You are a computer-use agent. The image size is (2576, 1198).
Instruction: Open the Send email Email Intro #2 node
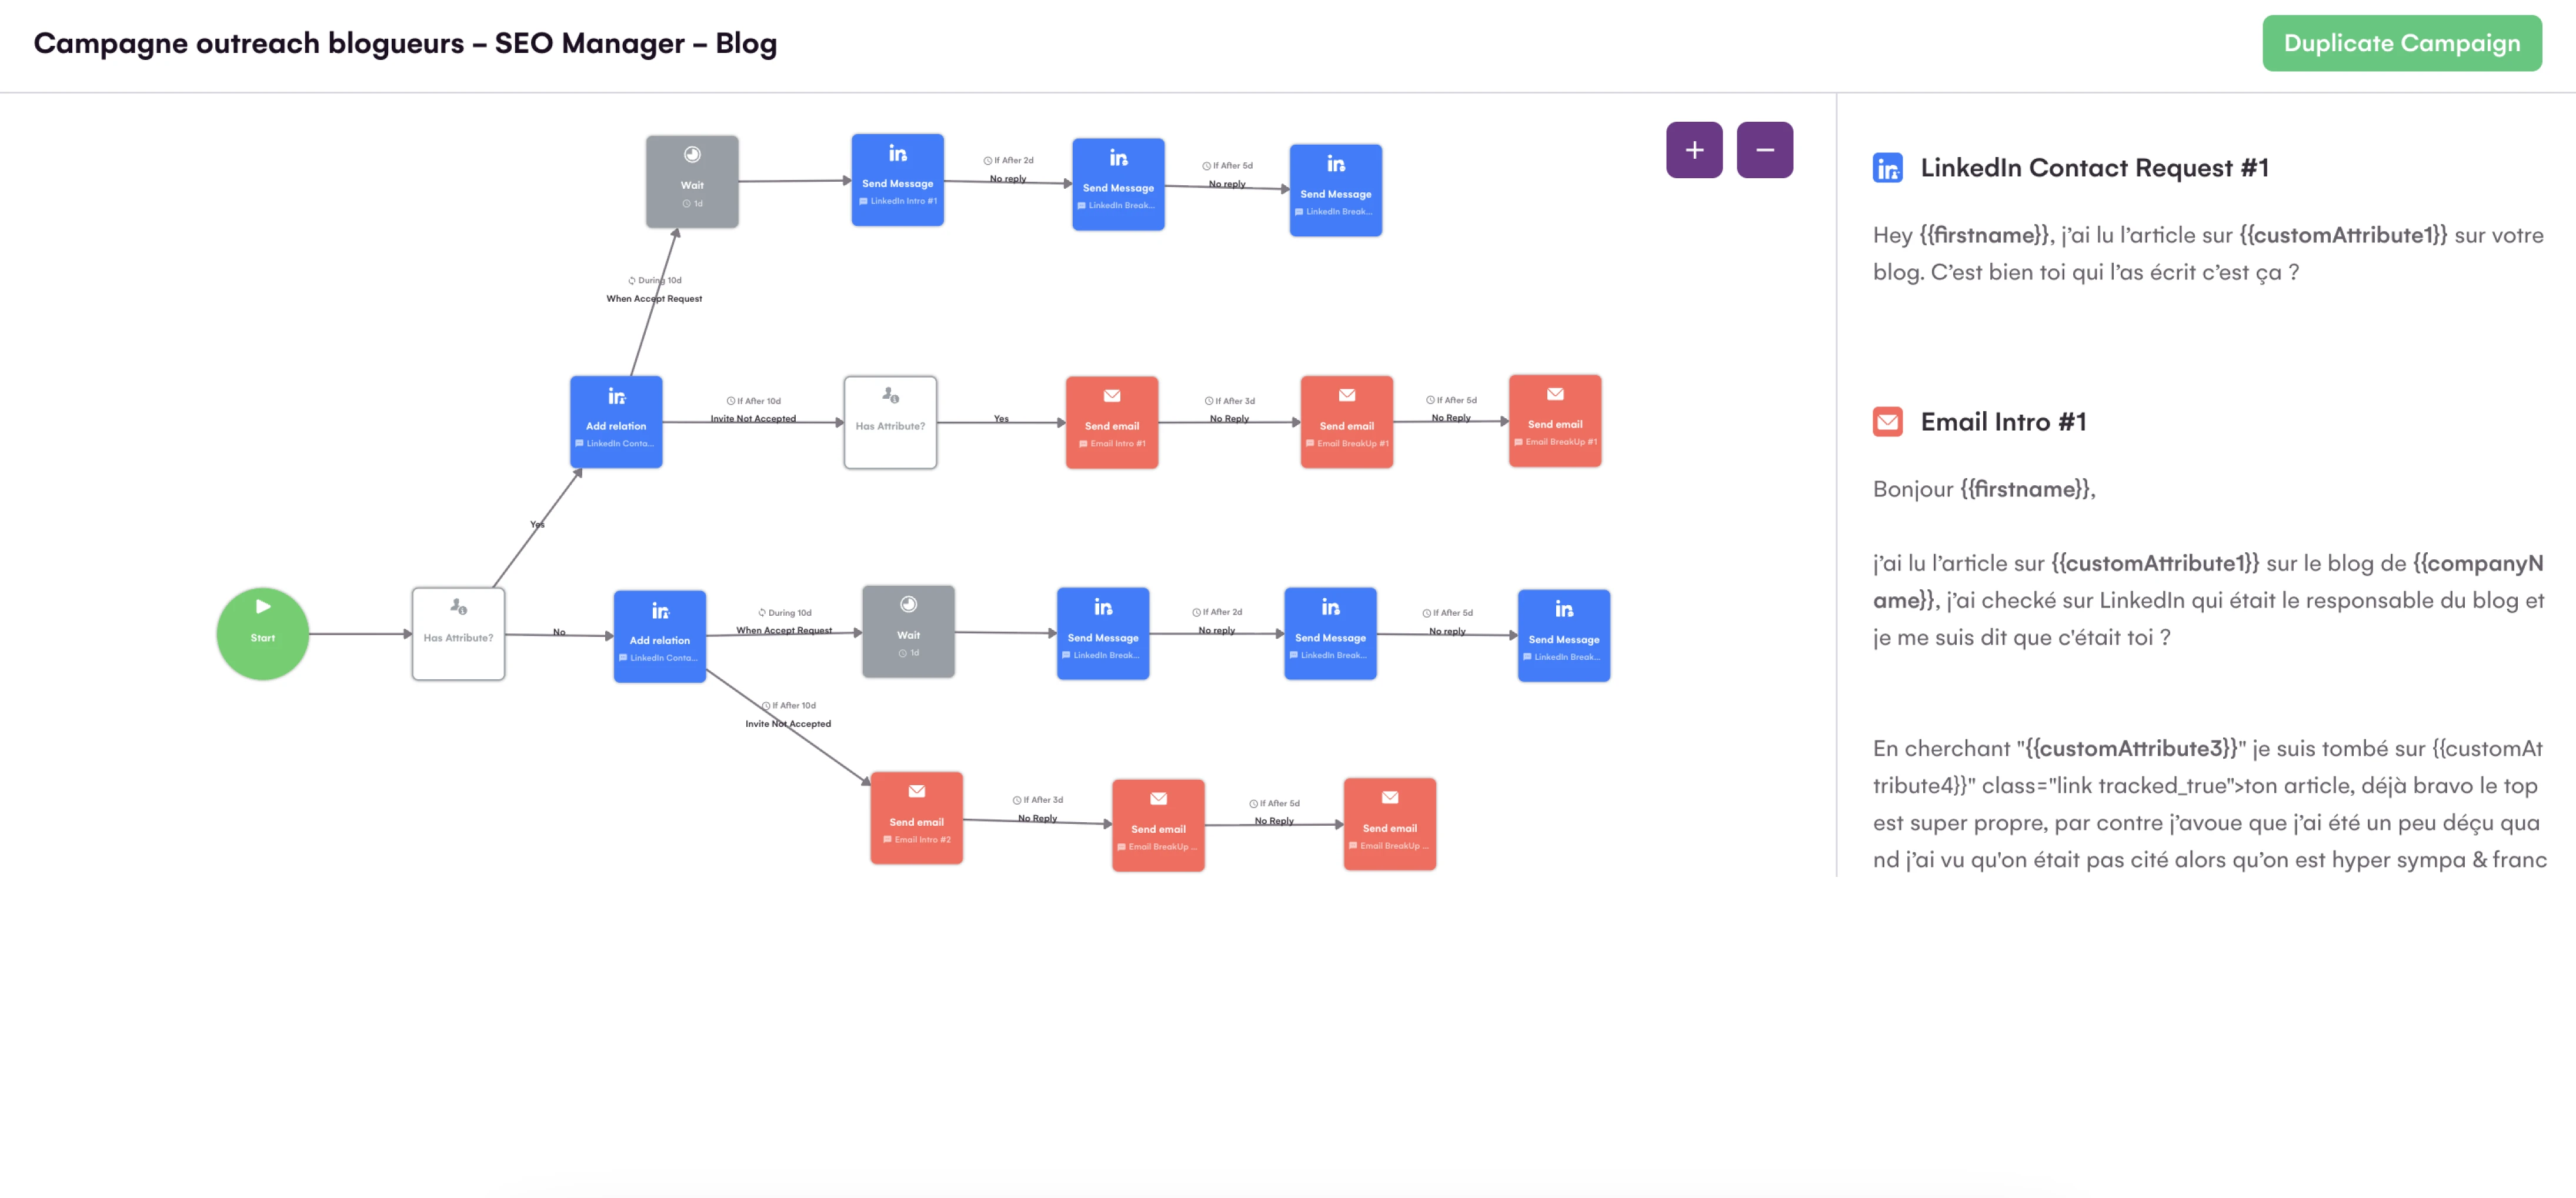coord(916,818)
